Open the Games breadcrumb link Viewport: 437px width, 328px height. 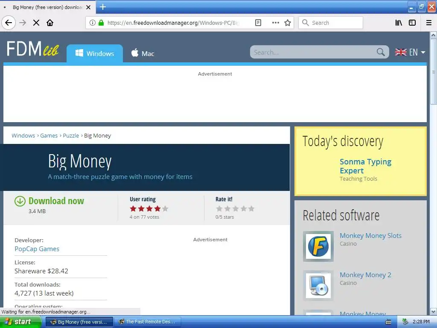point(49,135)
